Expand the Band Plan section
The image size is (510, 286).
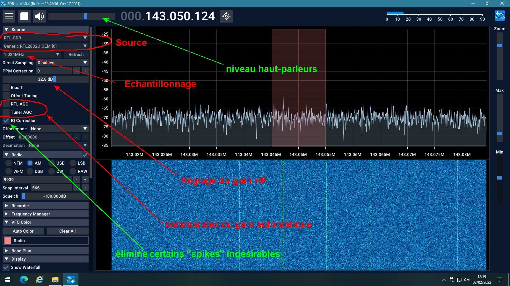[x=45, y=251]
